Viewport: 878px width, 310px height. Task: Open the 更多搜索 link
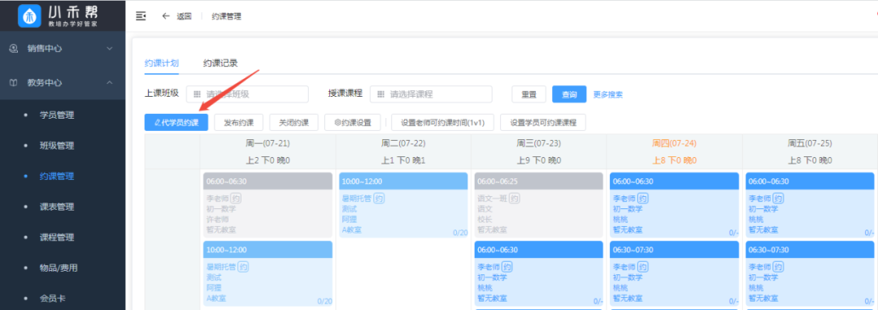608,94
